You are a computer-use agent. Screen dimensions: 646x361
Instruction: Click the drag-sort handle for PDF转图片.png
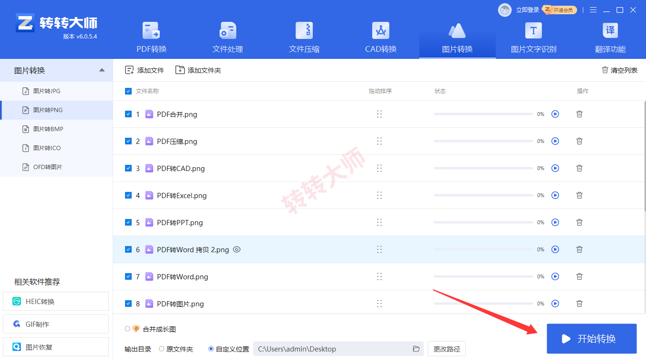click(379, 304)
